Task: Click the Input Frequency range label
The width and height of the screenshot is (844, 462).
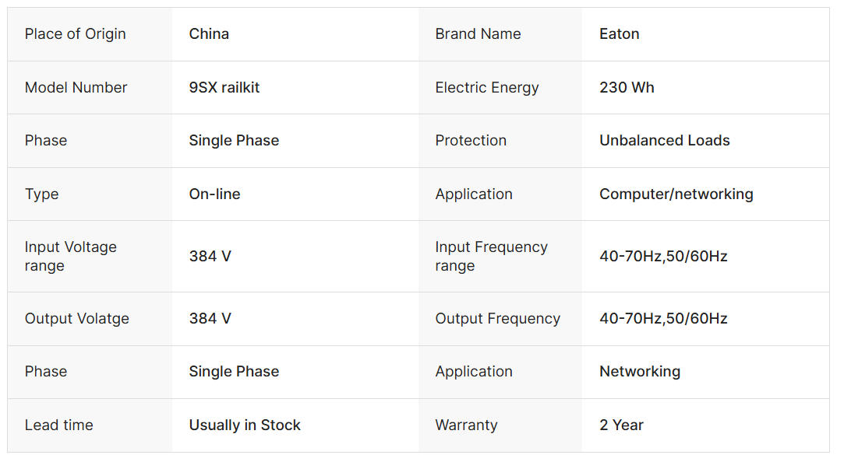Action: click(x=491, y=256)
